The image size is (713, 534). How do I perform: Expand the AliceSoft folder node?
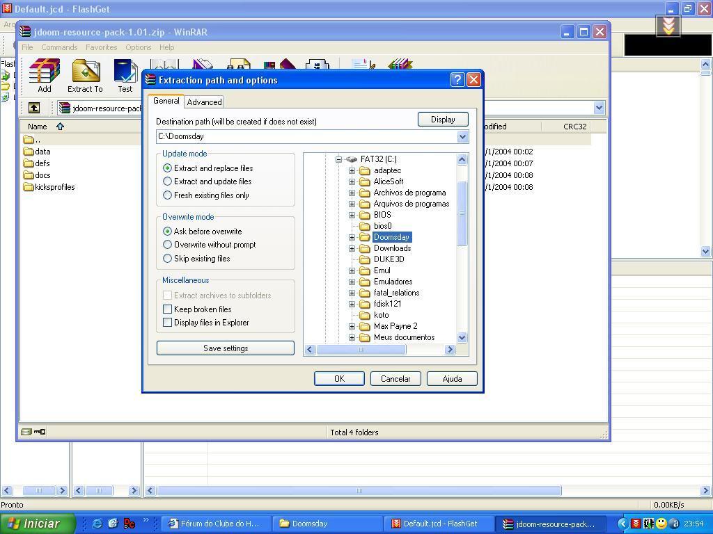point(352,181)
